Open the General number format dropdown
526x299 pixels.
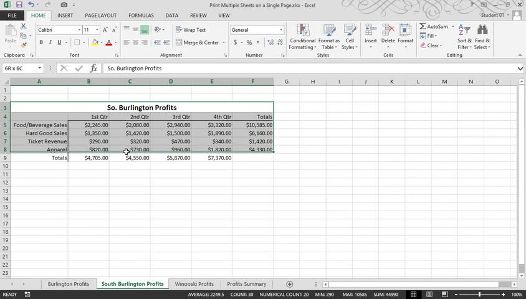(x=281, y=30)
